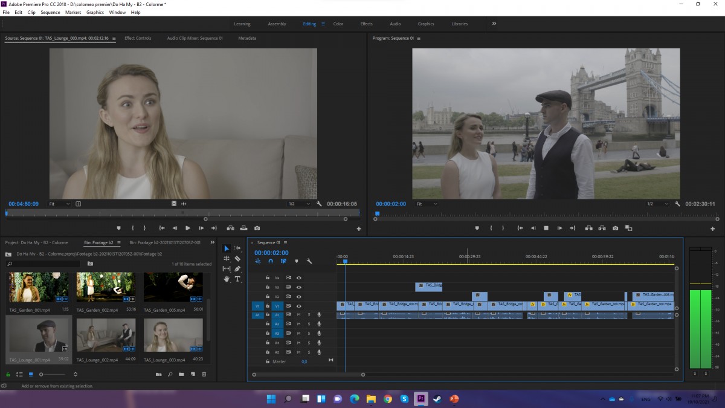Select the Razor tool
This screenshot has height=408, width=725.
pos(237,259)
